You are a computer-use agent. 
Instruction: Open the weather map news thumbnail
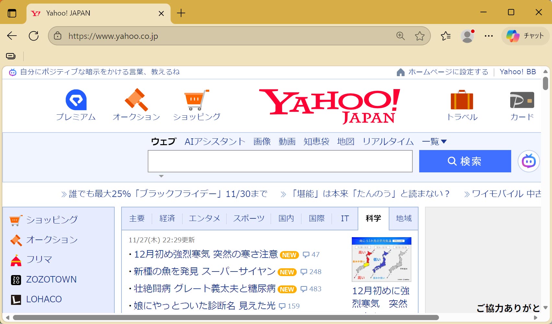381,259
